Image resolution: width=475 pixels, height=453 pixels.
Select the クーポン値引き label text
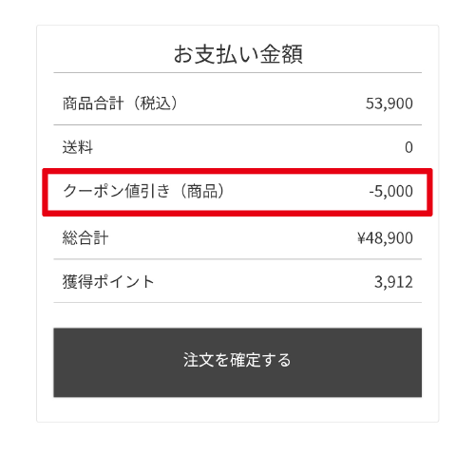(117, 191)
